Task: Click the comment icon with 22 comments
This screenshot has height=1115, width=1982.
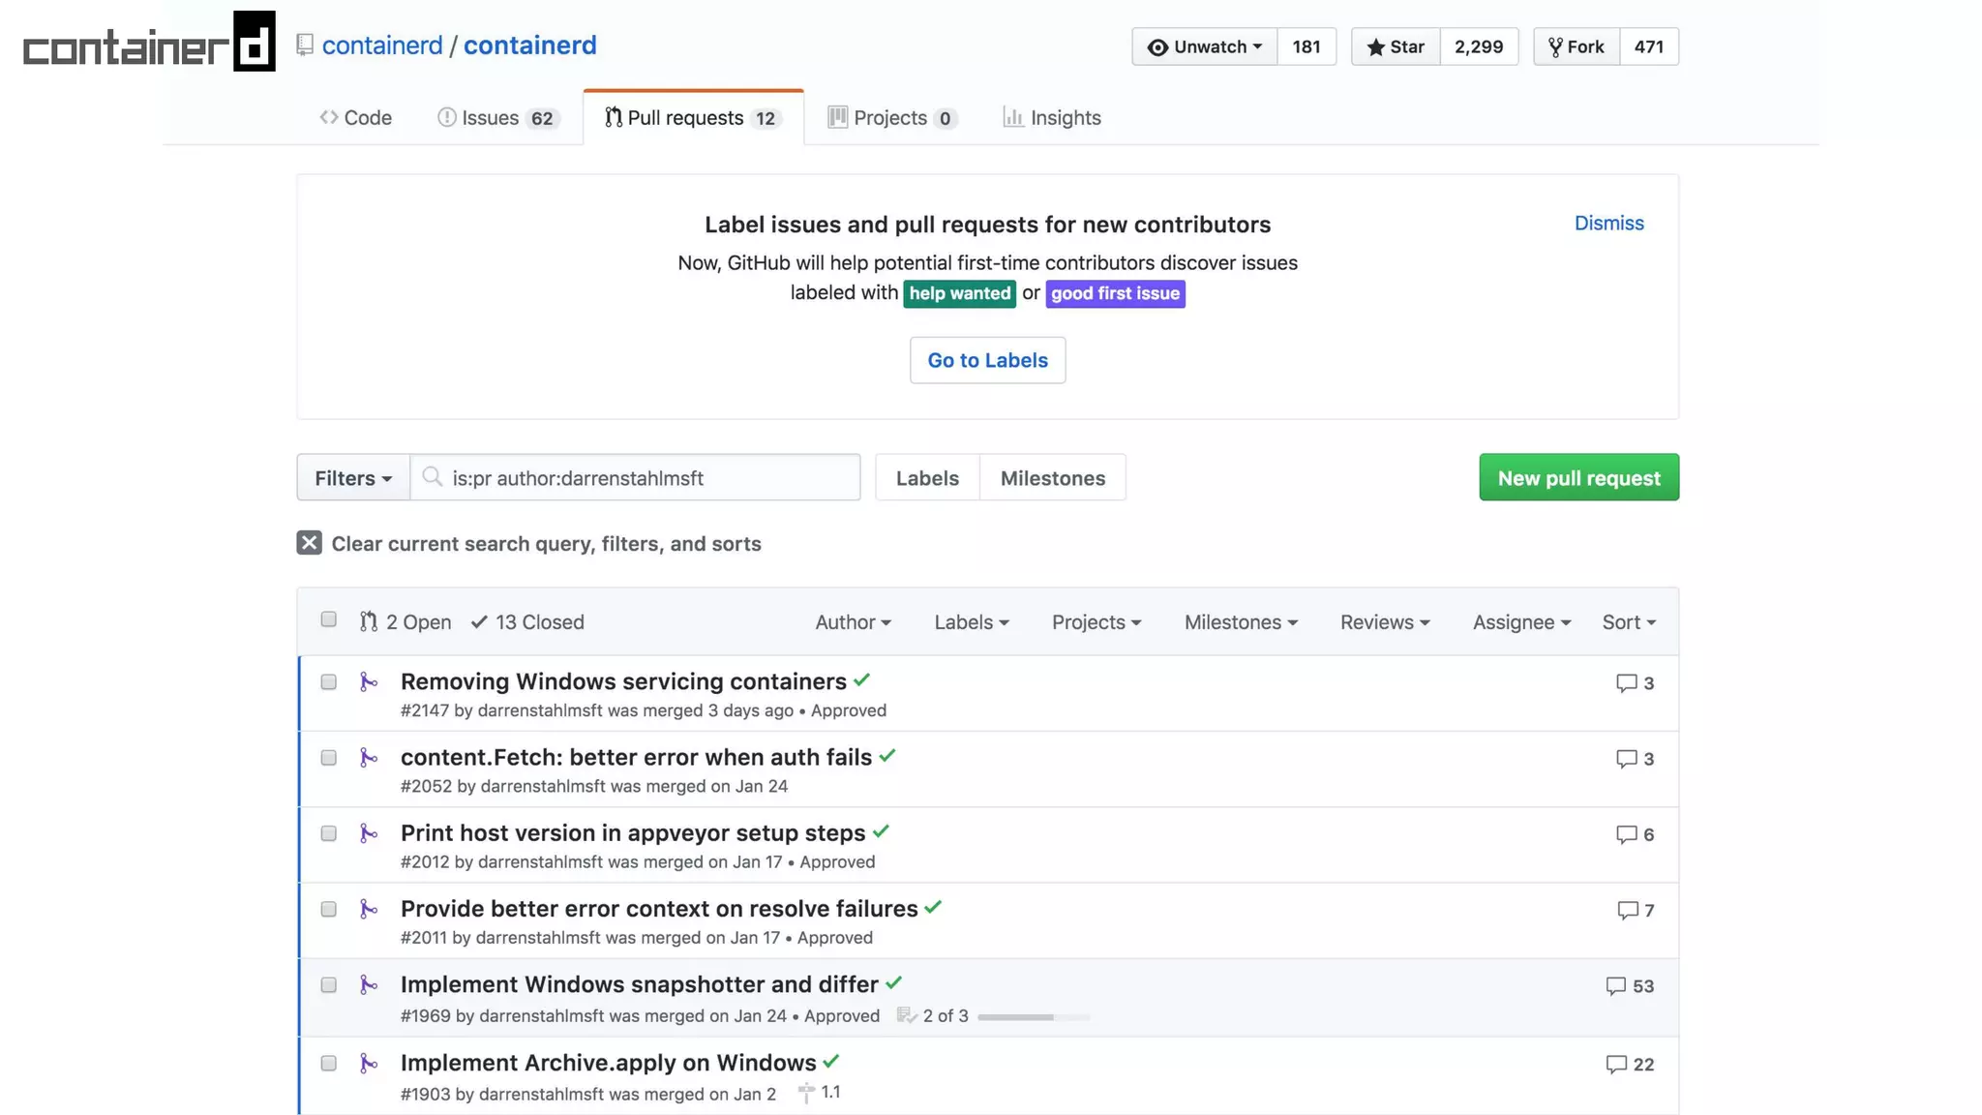Action: coord(1615,1064)
